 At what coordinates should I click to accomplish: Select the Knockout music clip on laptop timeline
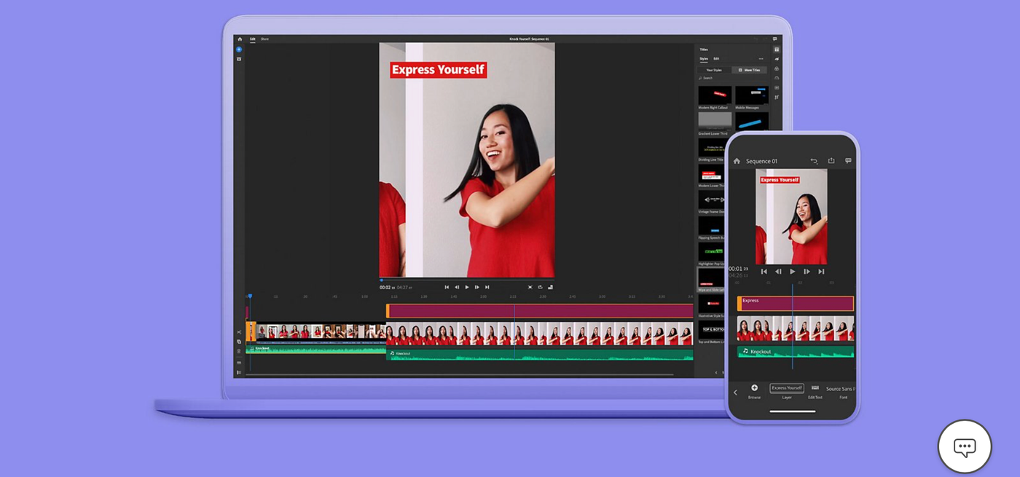click(x=539, y=355)
